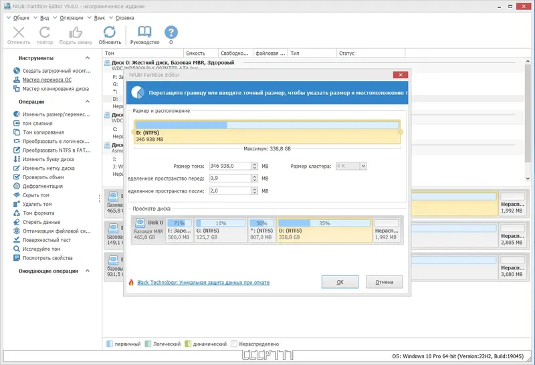535x365 pixels.
Task: Click the question mark About icon
Action: [x=171, y=32]
